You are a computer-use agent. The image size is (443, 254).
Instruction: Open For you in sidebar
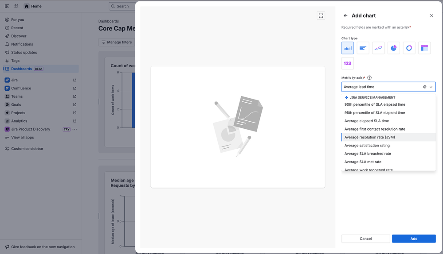[41, 20]
